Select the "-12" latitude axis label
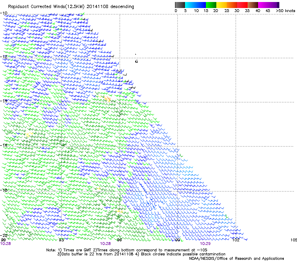 coord(4,57)
